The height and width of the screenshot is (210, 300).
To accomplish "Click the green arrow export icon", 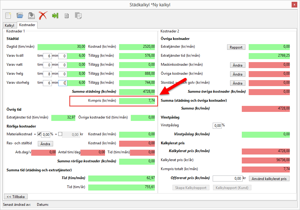I will [55, 16].
